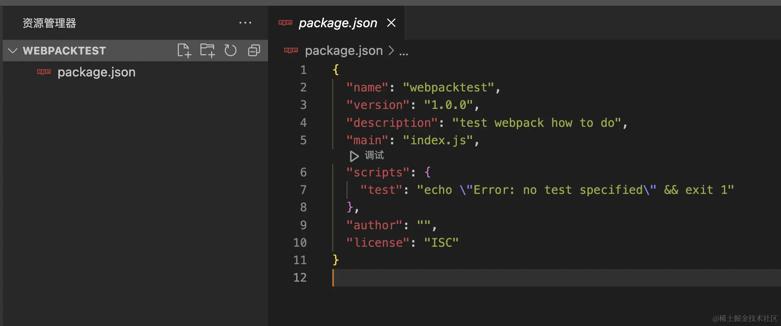Click the "index.js" value
Viewport: 781px width, 326px height.
[x=438, y=140]
